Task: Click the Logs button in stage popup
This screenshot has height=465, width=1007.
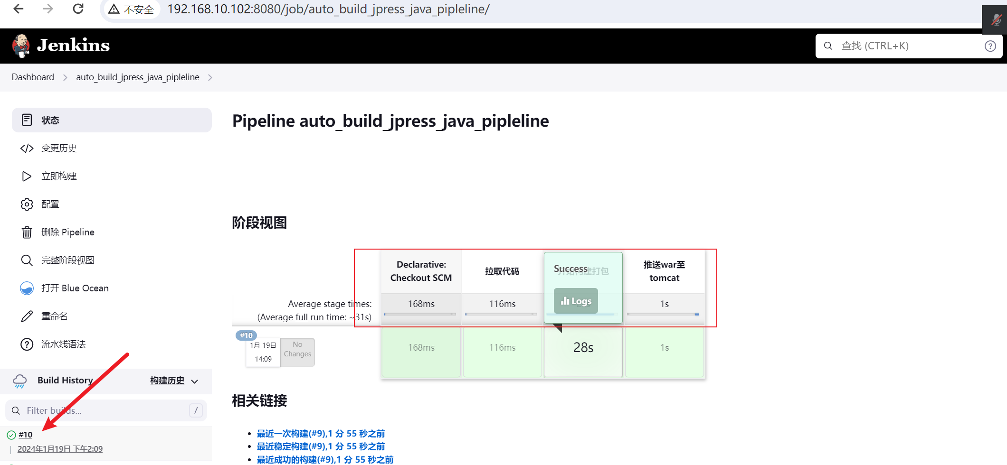Action: pyautogui.click(x=576, y=301)
